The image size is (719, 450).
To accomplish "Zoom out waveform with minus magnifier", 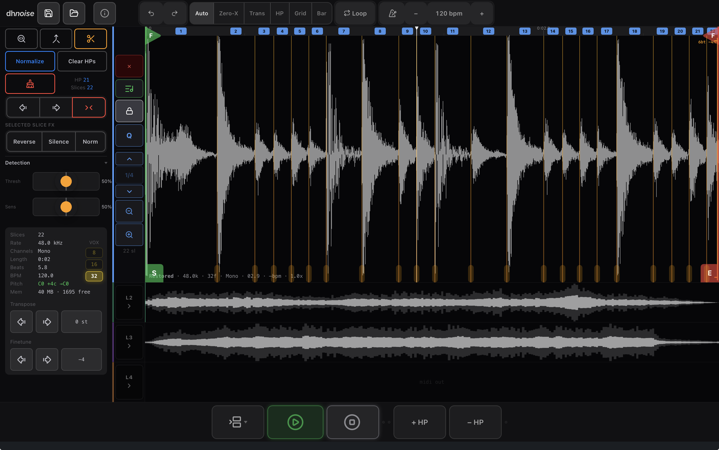I will (129, 211).
